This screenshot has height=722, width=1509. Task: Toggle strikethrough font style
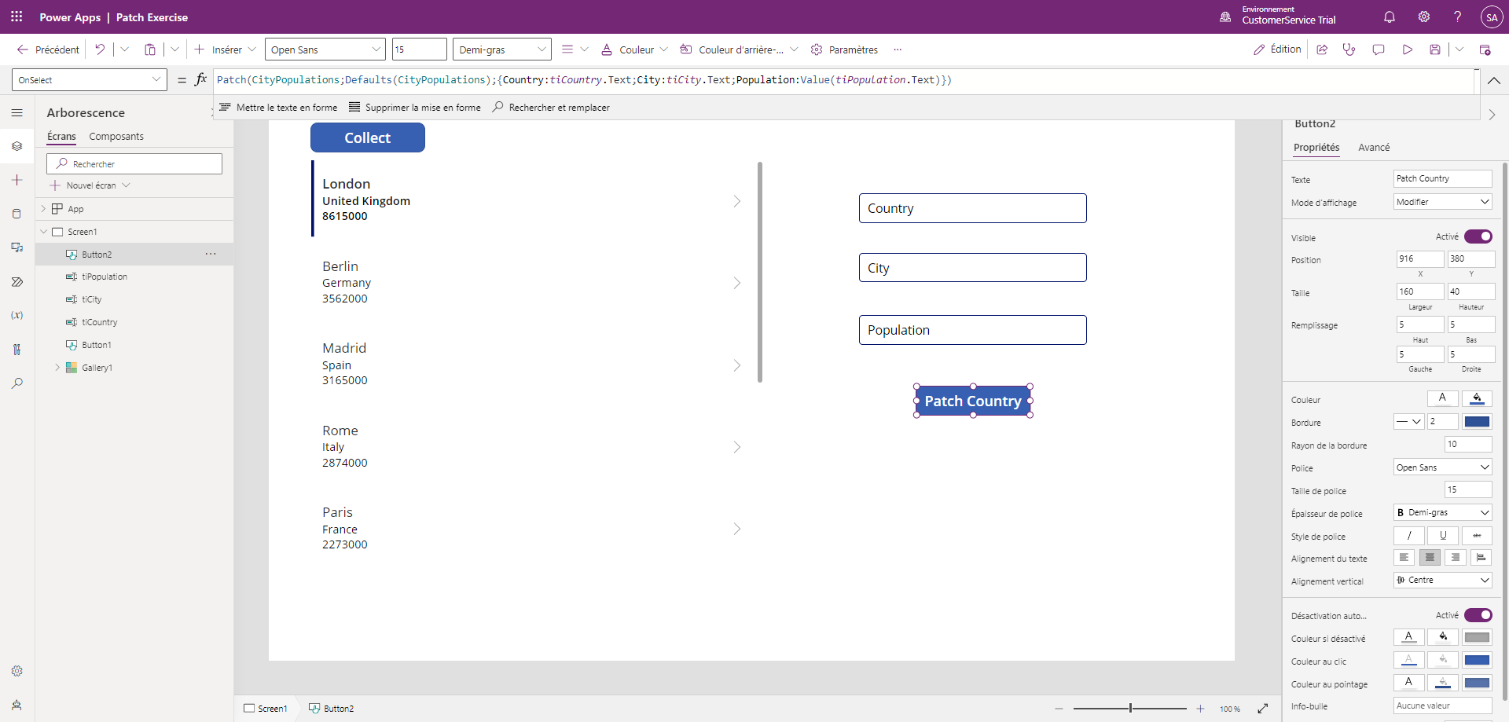(x=1477, y=536)
